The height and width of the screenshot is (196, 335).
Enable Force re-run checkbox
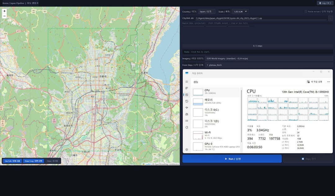coord(306,11)
